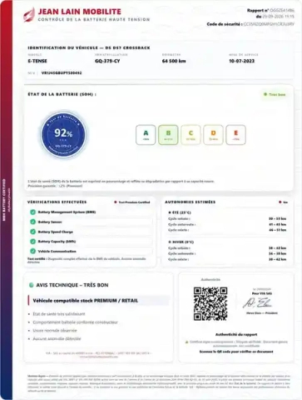Image resolution: width=302 pixels, height=400 pixels.
Task: Click the green 'Très bon' status badge
Action: [x=275, y=94]
